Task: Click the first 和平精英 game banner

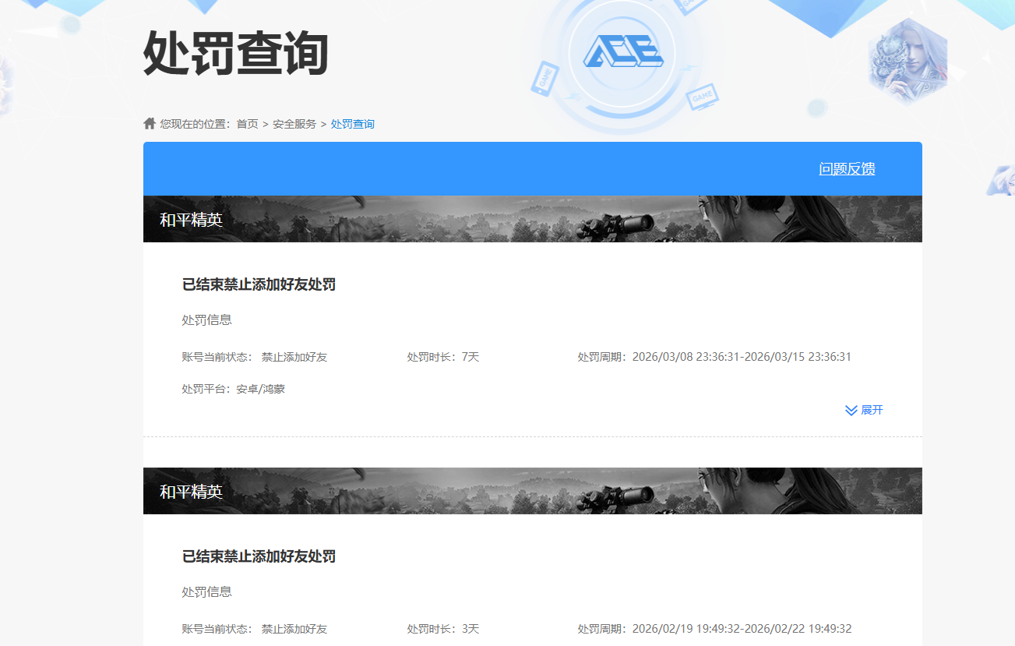Action: [533, 219]
